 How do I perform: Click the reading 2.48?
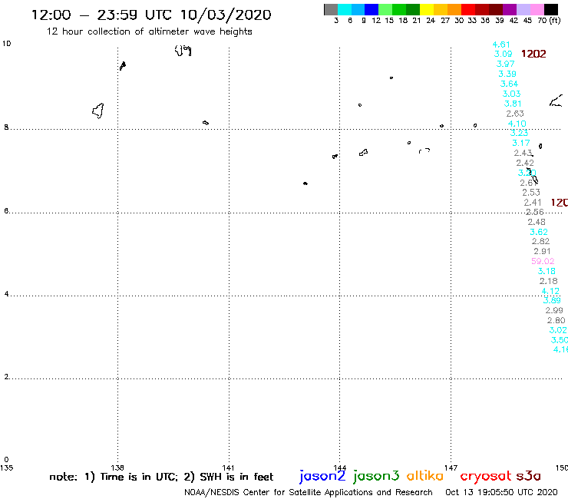coord(537,222)
